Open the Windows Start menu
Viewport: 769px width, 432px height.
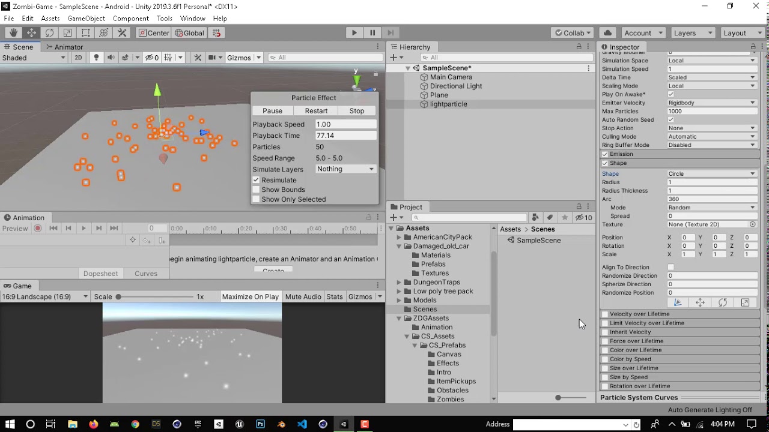(10, 424)
